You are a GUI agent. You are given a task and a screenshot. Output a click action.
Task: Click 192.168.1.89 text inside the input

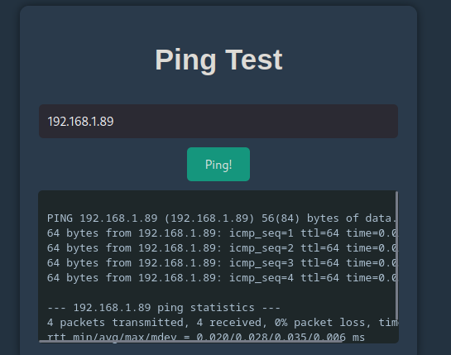tap(80, 122)
